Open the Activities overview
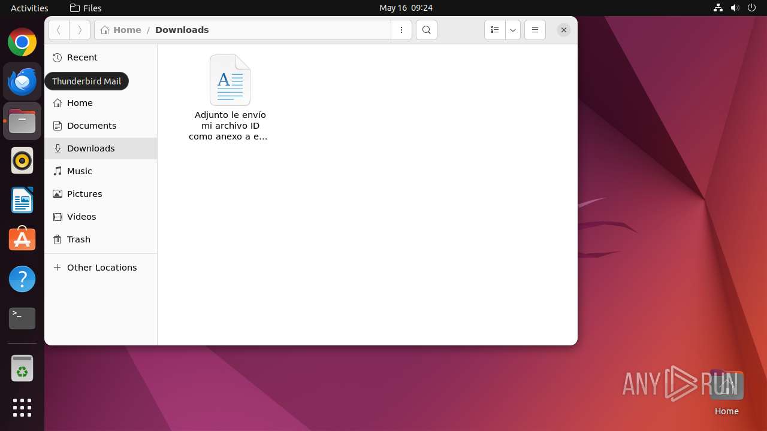The height and width of the screenshot is (431, 767). coord(29,8)
